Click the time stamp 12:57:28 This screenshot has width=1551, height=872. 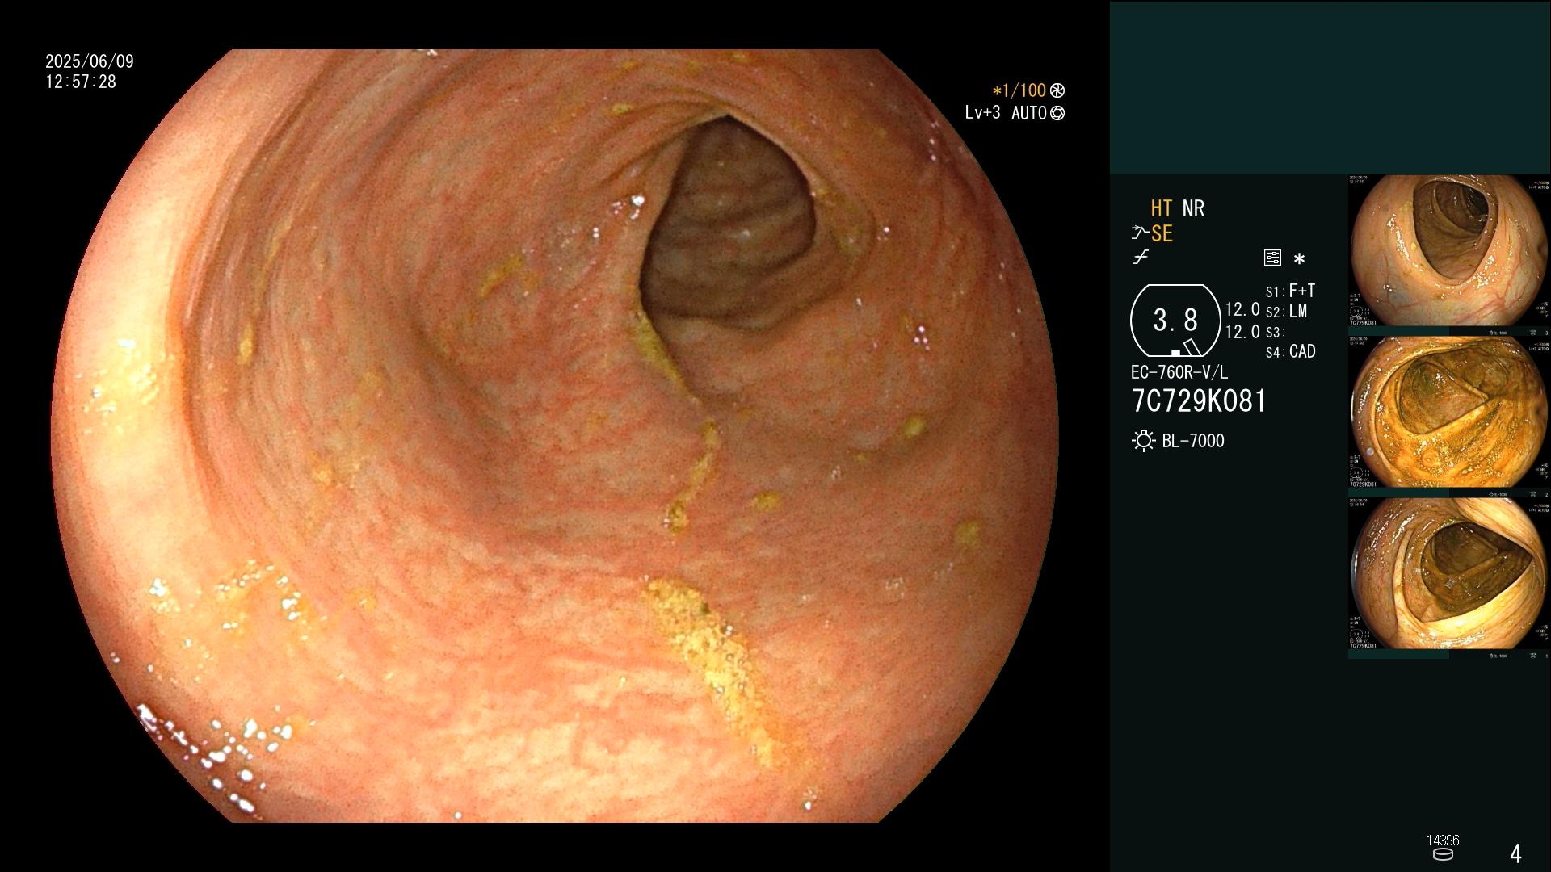click(x=81, y=82)
